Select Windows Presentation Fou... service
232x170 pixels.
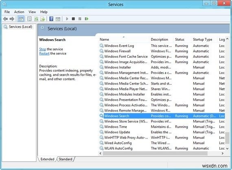click(162, 100)
